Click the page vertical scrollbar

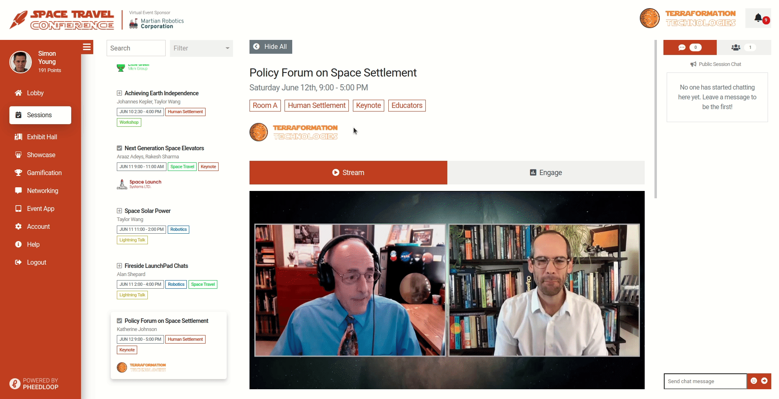656,119
